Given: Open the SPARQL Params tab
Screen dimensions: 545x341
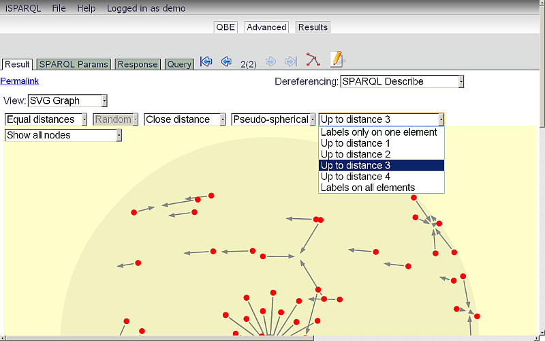Looking at the screenshot, I should pos(74,64).
